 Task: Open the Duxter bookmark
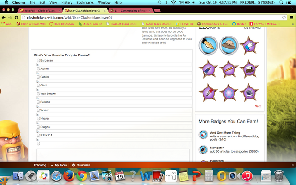pos(239,24)
